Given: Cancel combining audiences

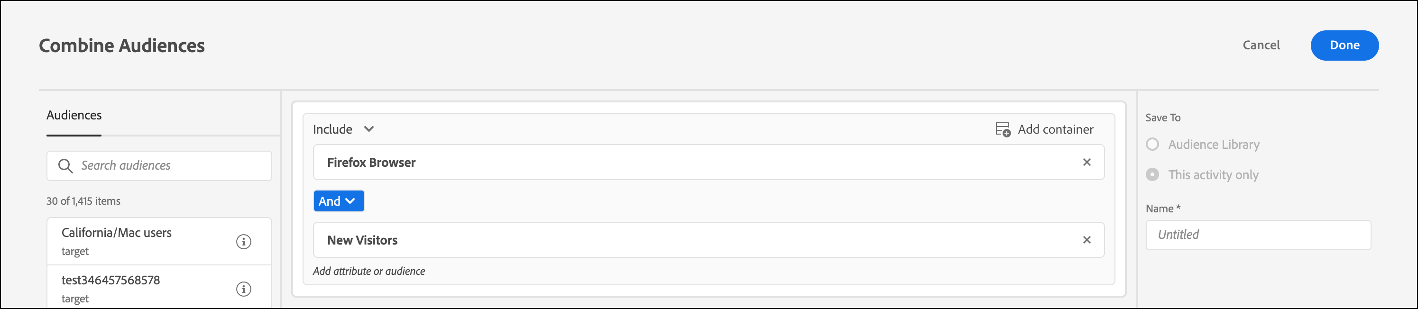Looking at the screenshot, I should pyautogui.click(x=1261, y=45).
